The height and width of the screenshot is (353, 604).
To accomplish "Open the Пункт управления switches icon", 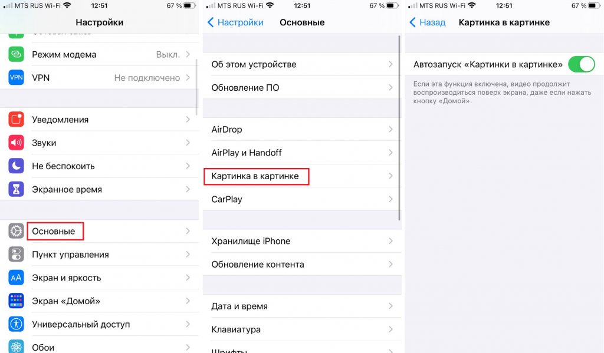I will pyautogui.click(x=16, y=254).
